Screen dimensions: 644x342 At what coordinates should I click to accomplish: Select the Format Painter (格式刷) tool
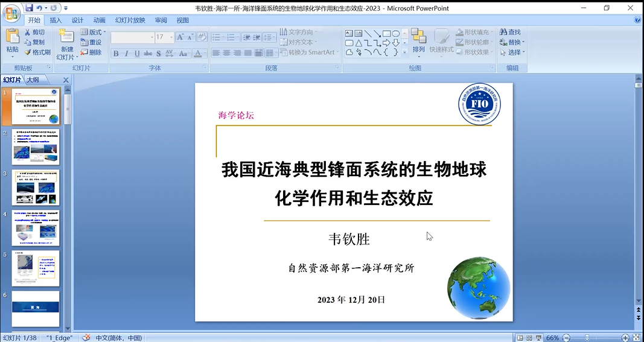point(37,52)
